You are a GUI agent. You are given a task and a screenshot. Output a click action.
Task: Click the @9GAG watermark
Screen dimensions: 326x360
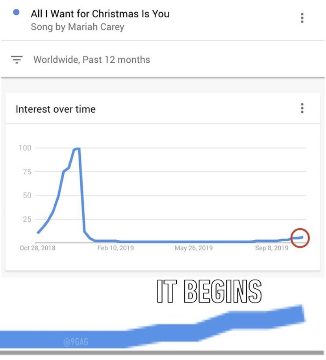click(x=76, y=342)
